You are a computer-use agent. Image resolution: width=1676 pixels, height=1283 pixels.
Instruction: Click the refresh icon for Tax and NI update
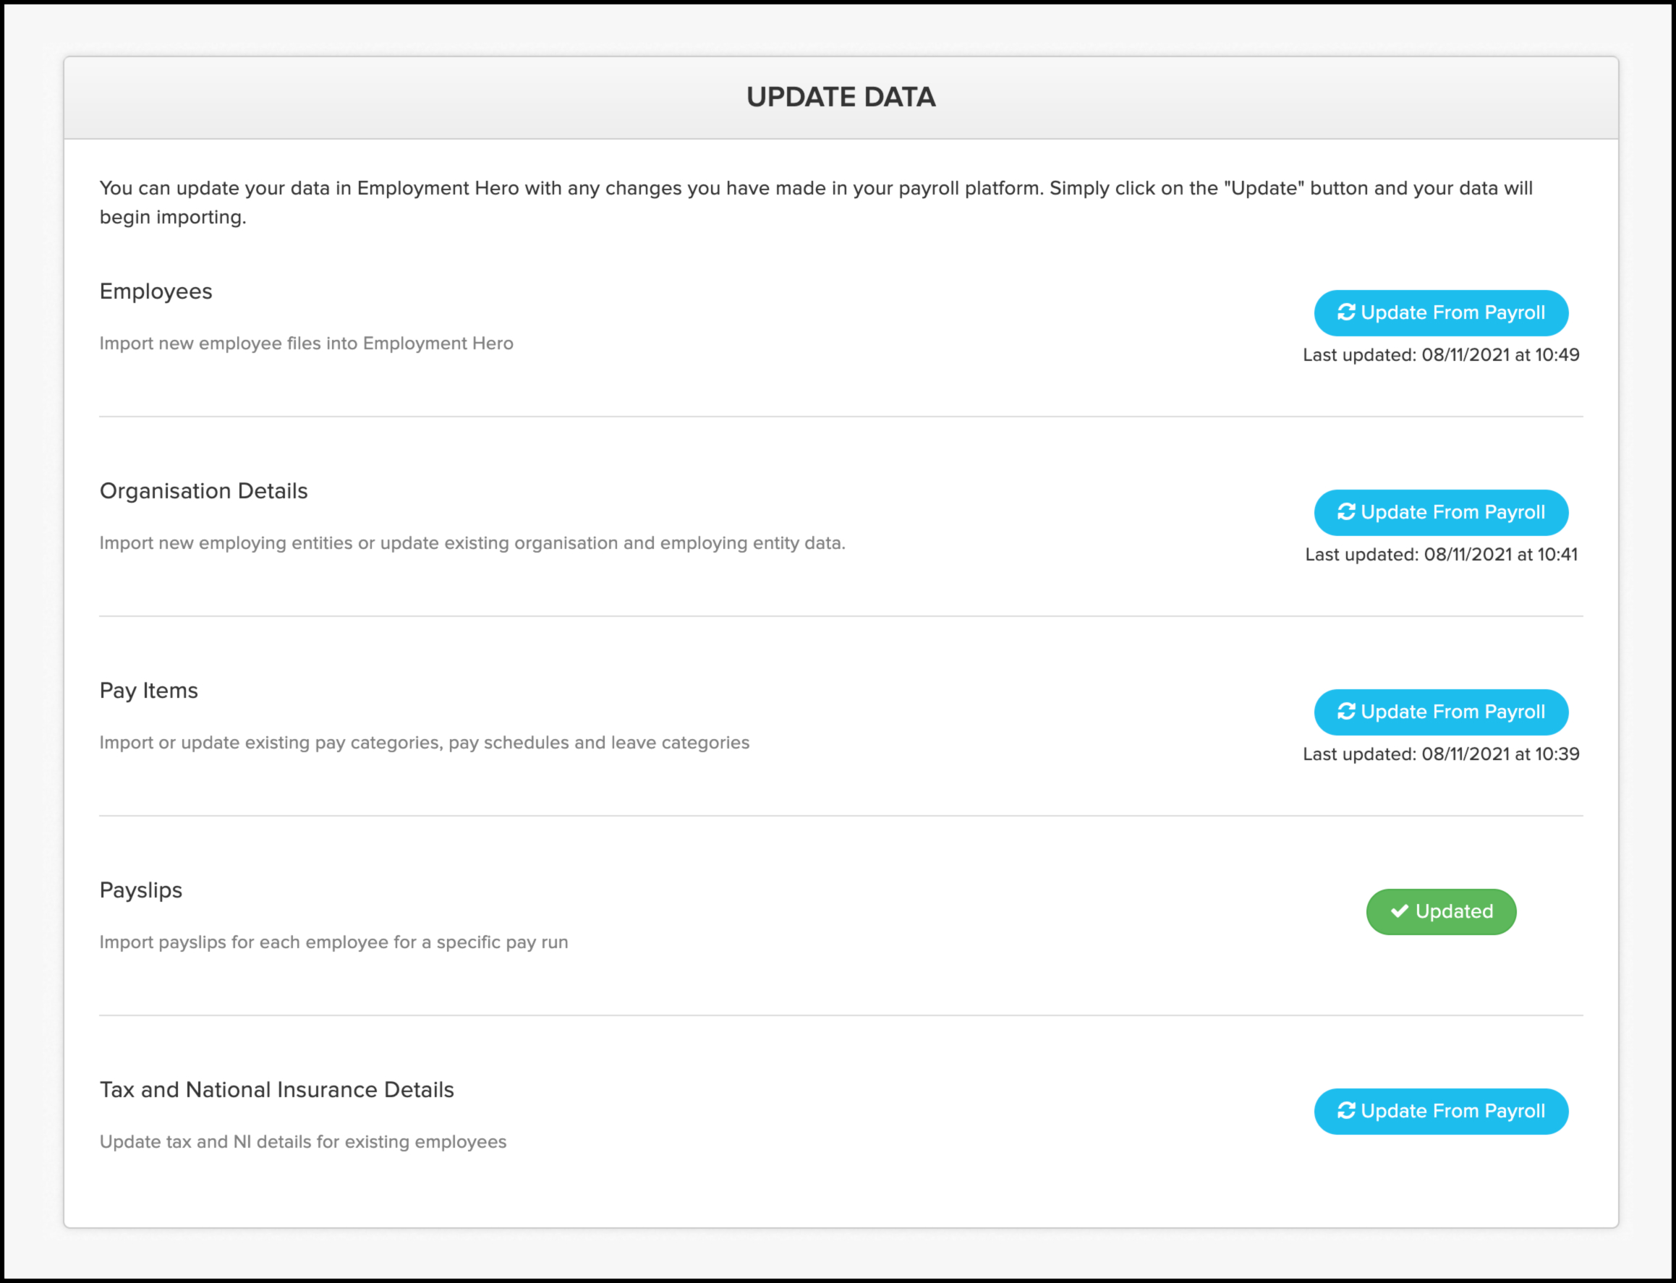(1346, 1110)
